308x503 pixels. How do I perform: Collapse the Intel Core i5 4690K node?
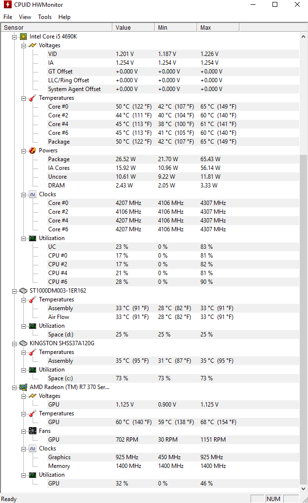tap(14, 37)
